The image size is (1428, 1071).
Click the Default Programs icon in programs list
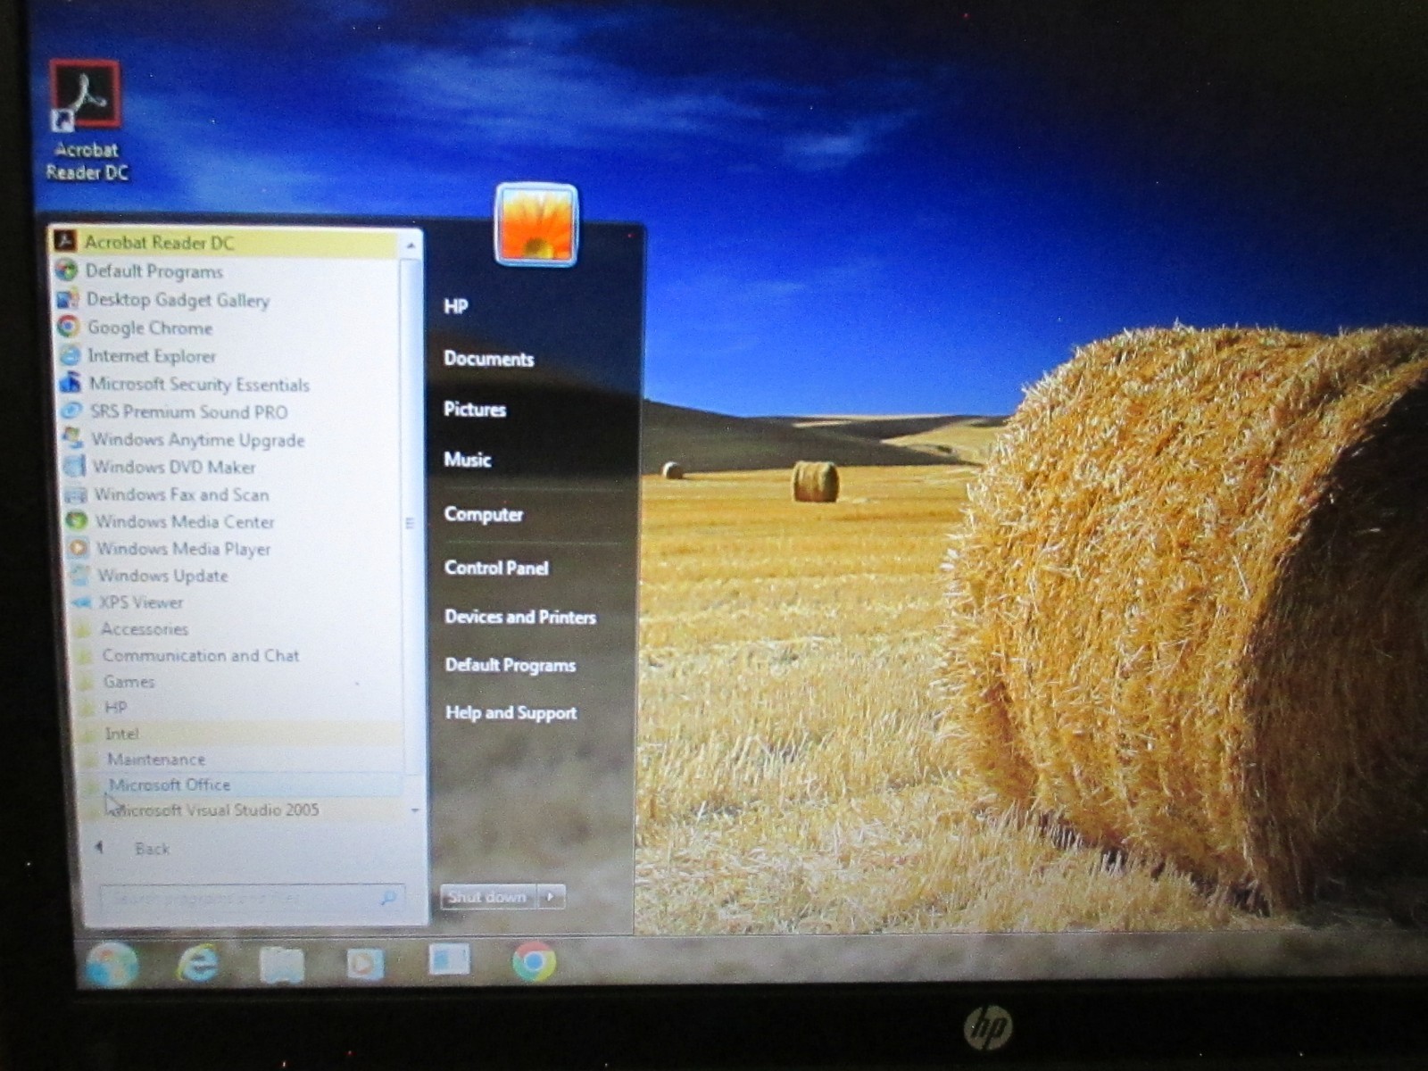tap(66, 270)
